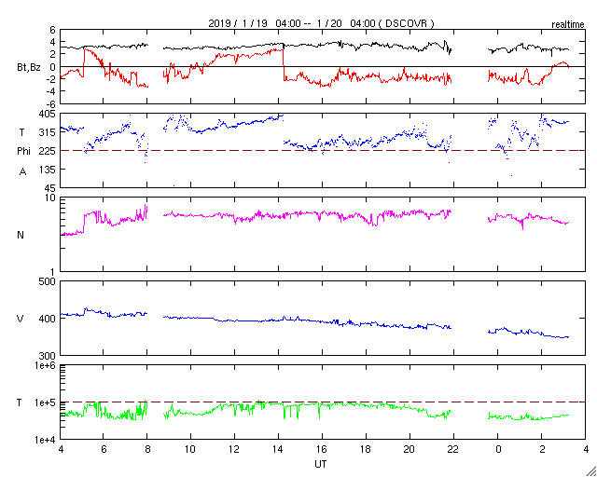Click the '22' tick on UT axis
This screenshot has width=597, height=477.
tap(453, 449)
